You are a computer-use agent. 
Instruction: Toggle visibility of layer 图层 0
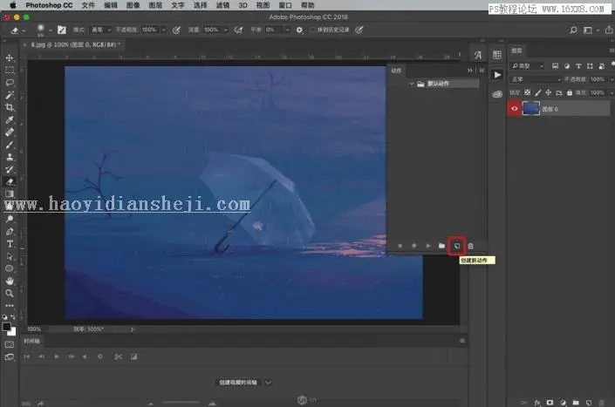point(514,109)
